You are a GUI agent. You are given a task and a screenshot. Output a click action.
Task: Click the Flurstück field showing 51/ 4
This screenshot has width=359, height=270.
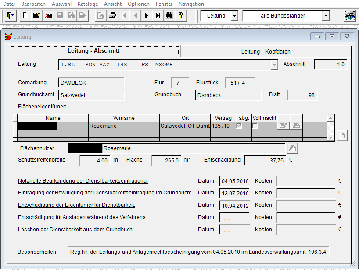click(240, 83)
